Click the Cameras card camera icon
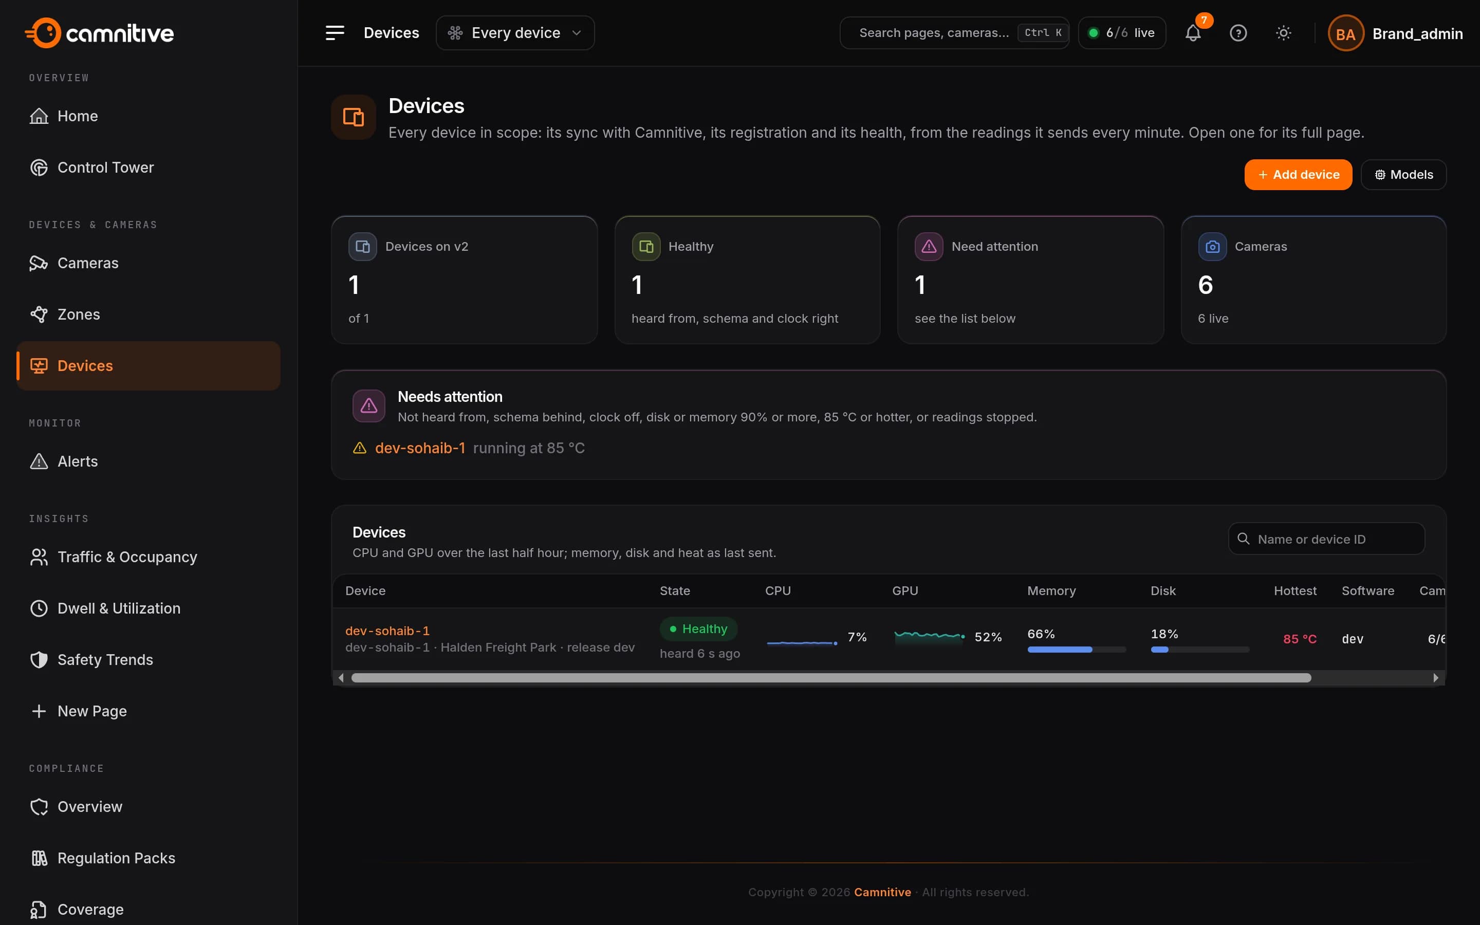This screenshot has width=1480, height=925. coord(1212,247)
